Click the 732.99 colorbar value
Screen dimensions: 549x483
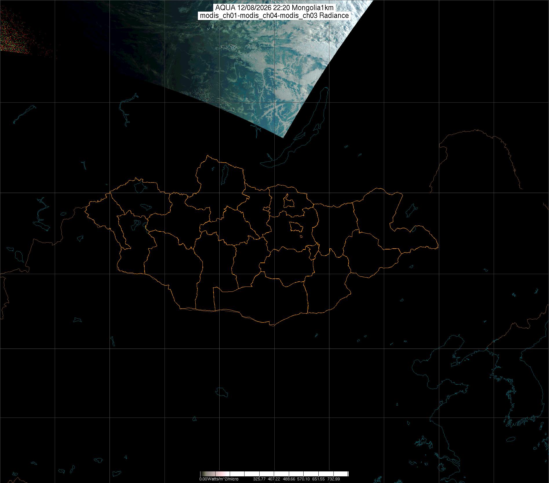point(333,479)
